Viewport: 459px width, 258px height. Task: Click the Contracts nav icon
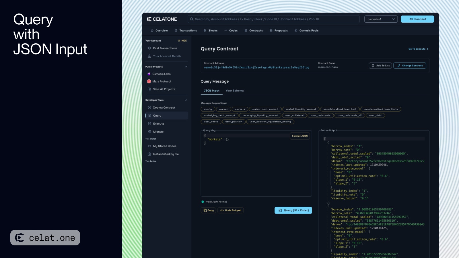pos(246,30)
